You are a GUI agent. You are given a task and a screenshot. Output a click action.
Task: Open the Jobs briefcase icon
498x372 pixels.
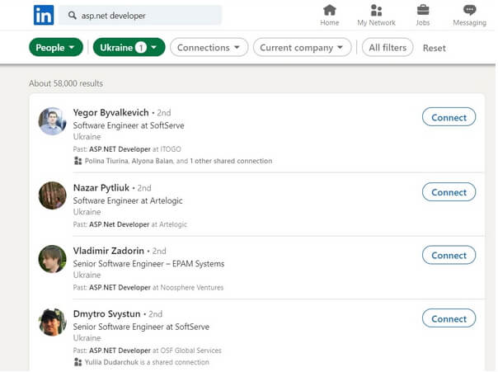coord(423,10)
